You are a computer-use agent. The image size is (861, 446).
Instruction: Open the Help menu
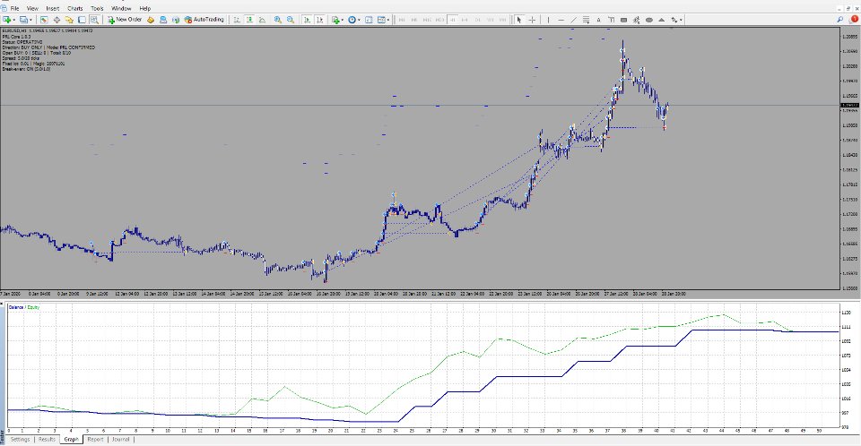tap(145, 8)
